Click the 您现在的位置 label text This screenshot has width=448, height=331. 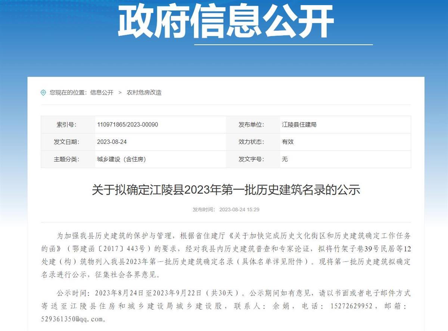click(68, 92)
